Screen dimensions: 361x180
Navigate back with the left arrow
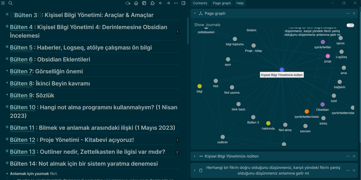(160, 3)
